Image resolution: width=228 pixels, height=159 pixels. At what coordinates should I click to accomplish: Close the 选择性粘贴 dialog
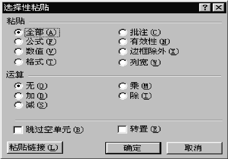(x=219, y=7)
